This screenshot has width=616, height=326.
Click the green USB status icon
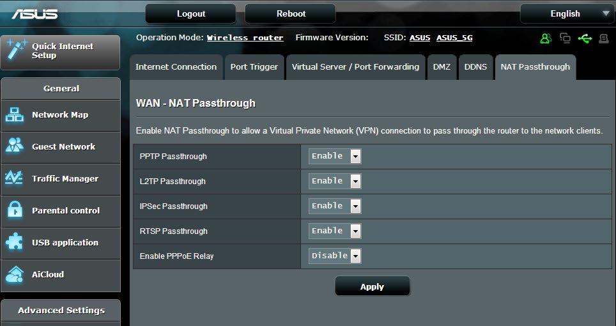click(585, 38)
